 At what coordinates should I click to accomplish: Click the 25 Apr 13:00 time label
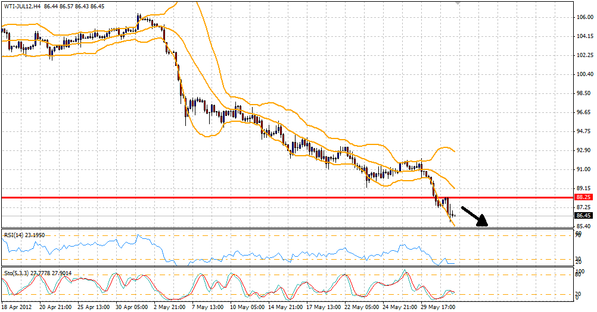click(x=94, y=307)
